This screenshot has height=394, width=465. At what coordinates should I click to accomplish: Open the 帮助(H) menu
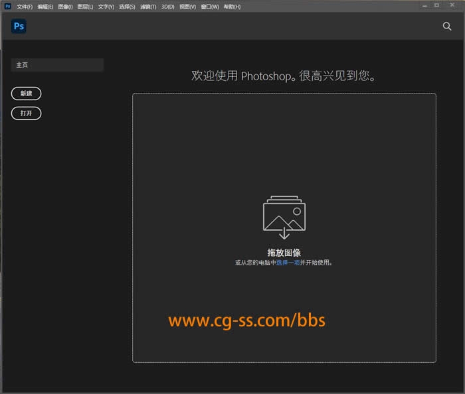[x=232, y=7]
